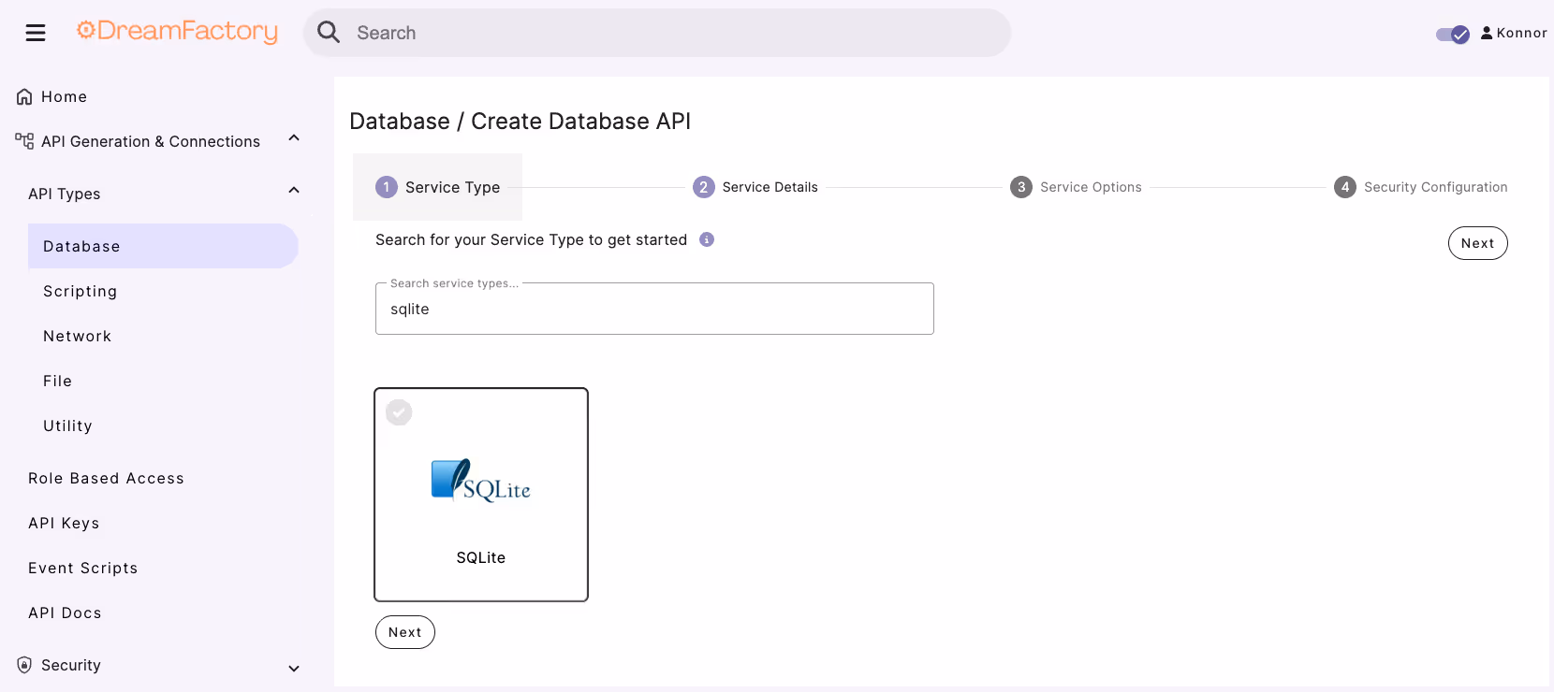Collapse the API Types chevron
1554x692 pixels.
click(294, 191)
